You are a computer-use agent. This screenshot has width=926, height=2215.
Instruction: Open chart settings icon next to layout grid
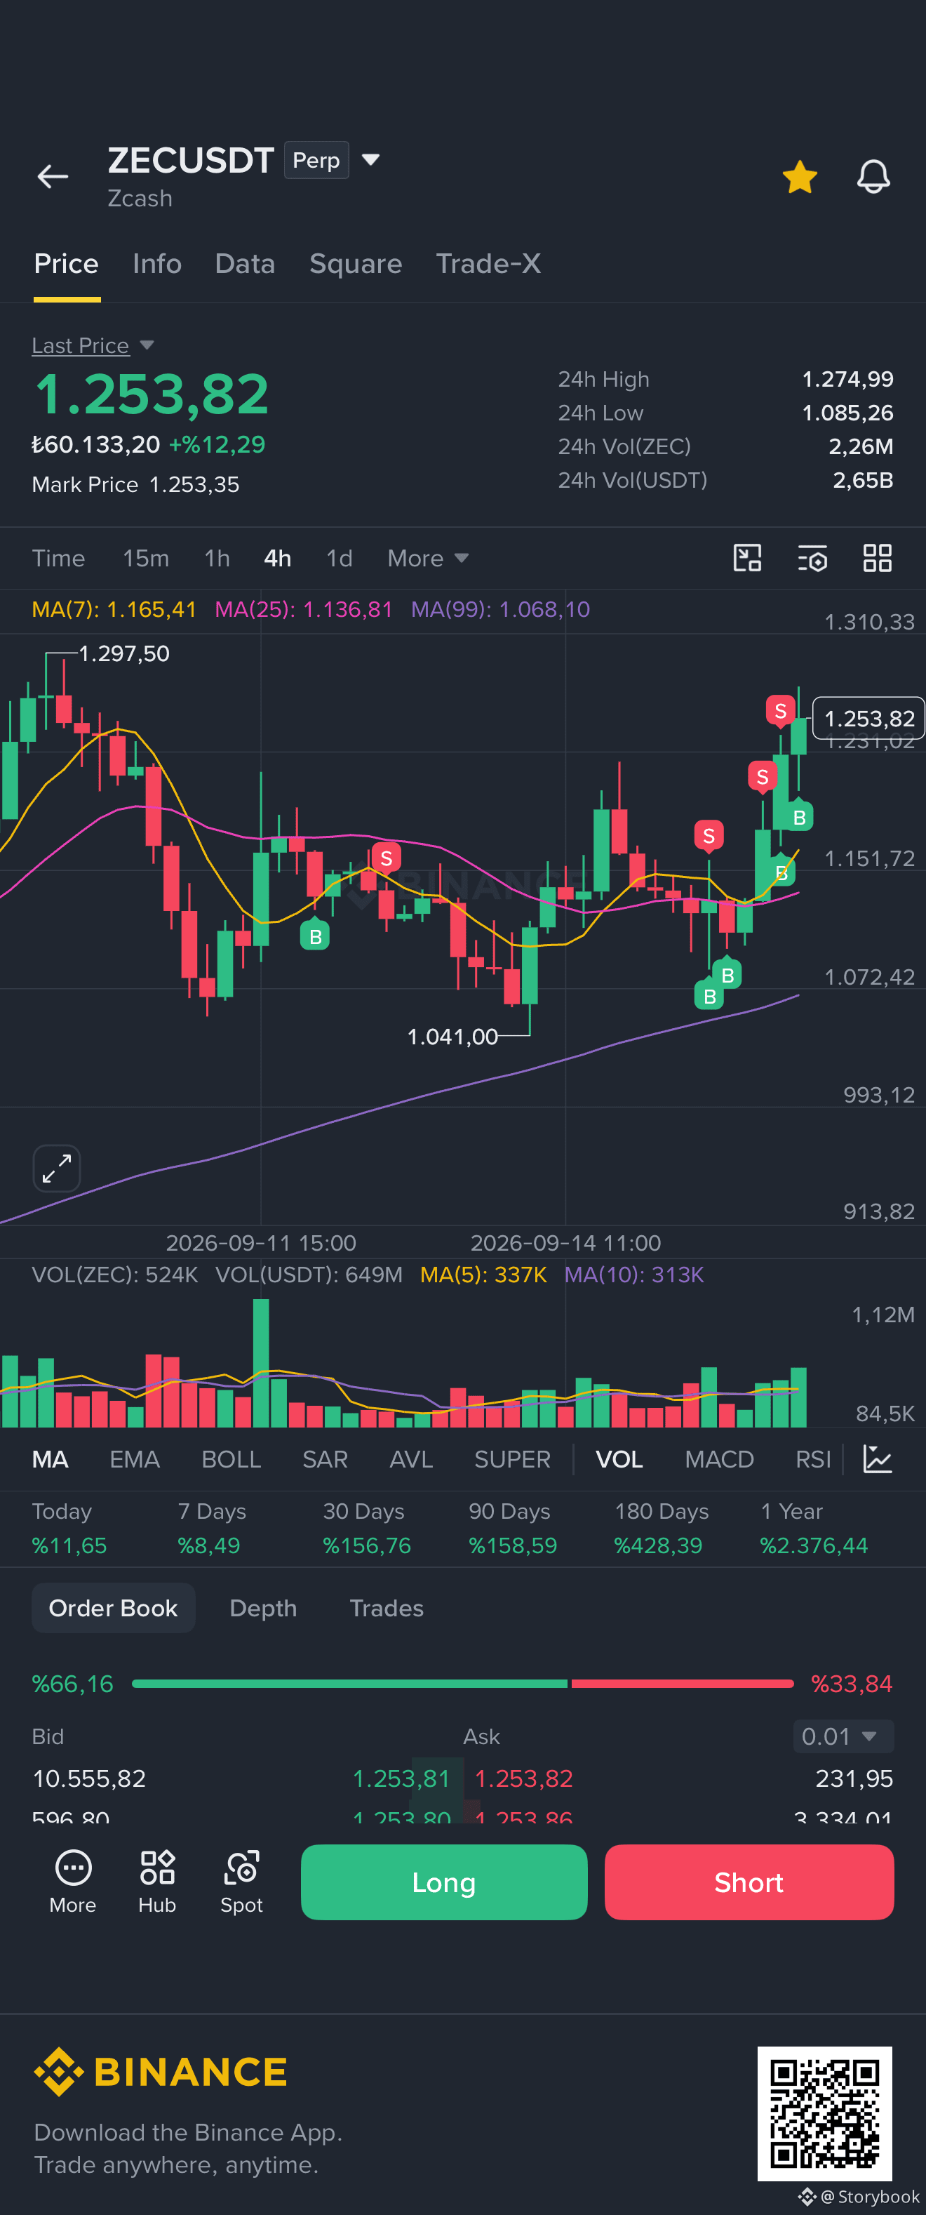point(812,558)
